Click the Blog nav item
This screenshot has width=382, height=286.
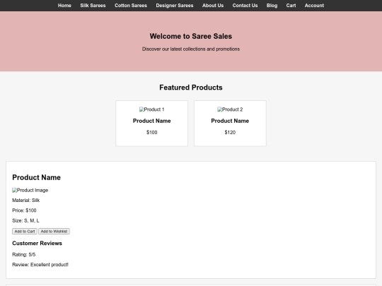(272, 6)
